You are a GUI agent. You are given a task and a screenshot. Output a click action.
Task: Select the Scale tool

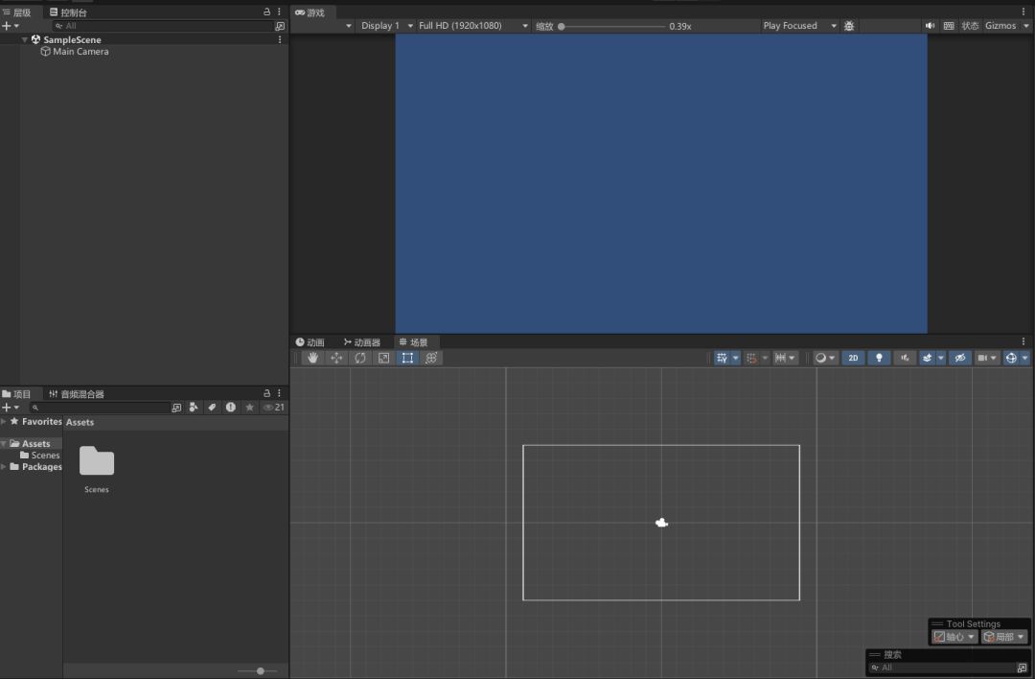384,358
